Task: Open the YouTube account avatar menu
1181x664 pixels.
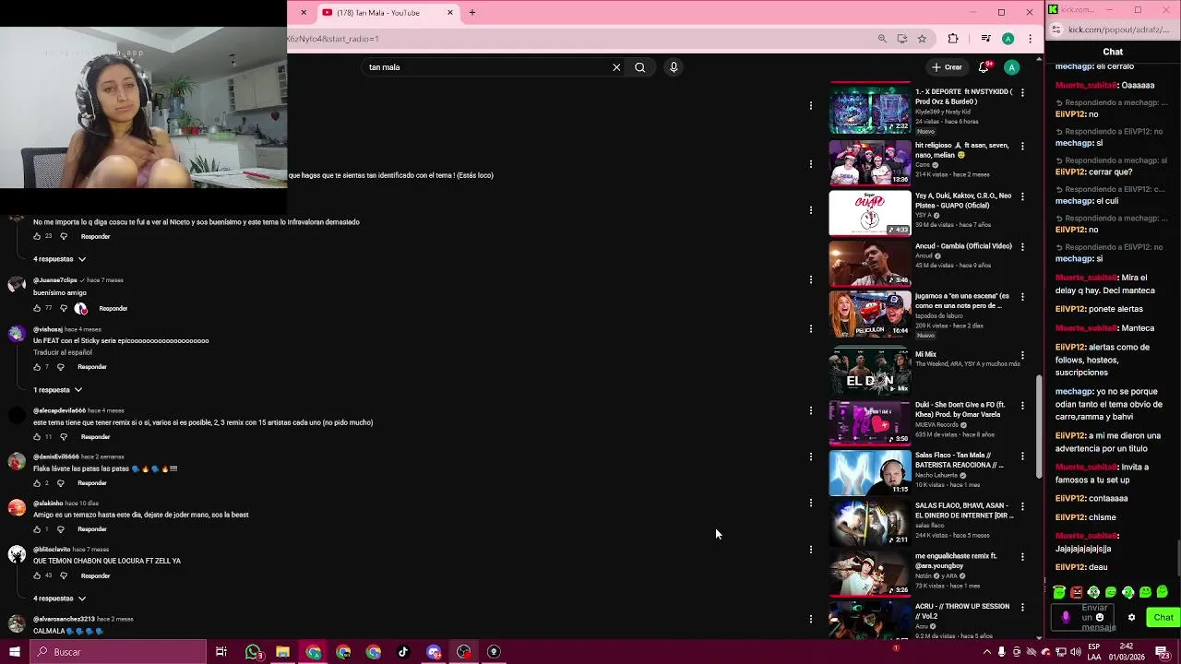Action: coord(1011,67)
